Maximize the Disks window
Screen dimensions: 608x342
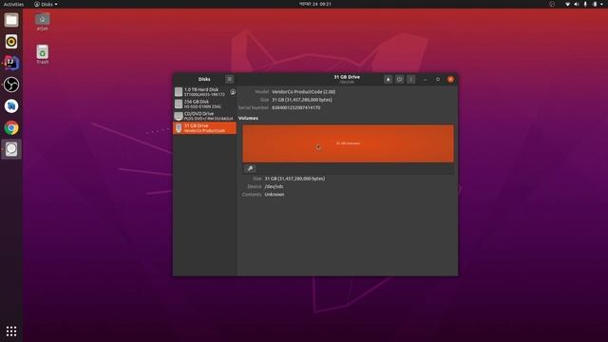(x=438, y=79)
